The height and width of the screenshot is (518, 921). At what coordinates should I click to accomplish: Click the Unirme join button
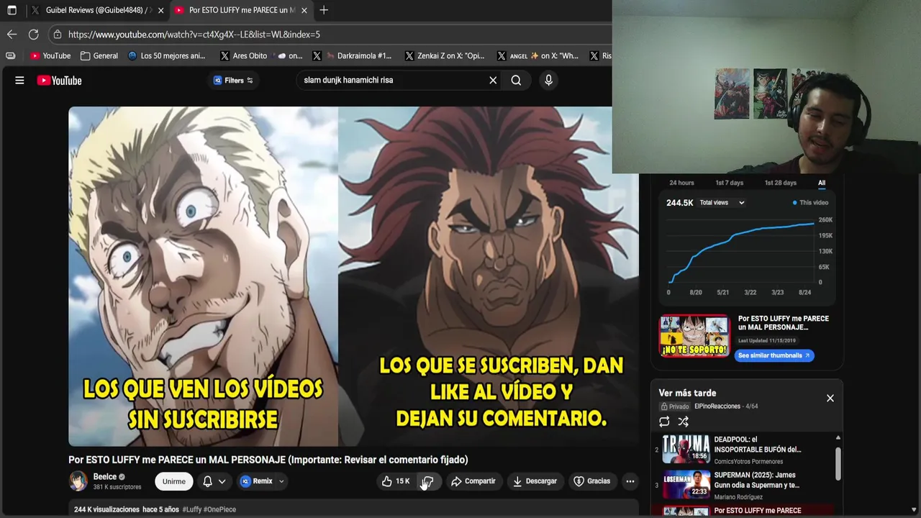click(173, 481)
